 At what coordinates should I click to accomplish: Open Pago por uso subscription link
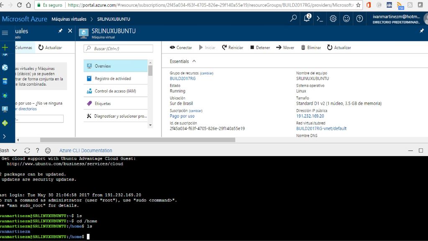182,116
